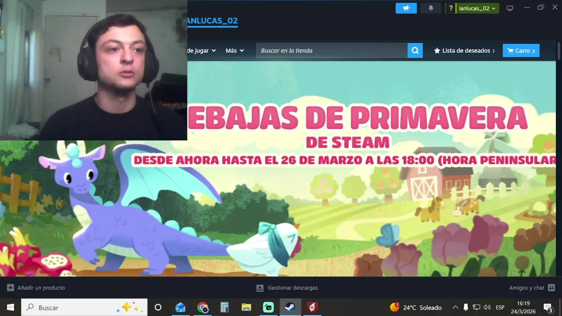Click the Steam page vertical scrollbar

click(559, 51)
